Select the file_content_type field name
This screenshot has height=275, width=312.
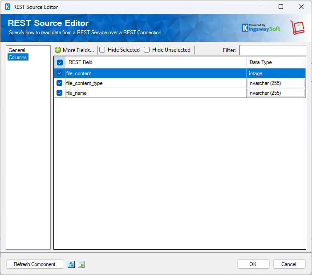point(85,83)
